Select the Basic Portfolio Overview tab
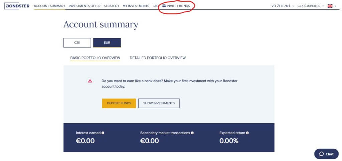Image resolution: width=342 pixels, height=161 pixels. 95,58
